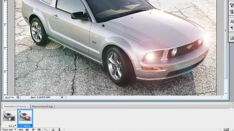Close the Animation panel group
234x131 pixels.
[x=233, y=104]
